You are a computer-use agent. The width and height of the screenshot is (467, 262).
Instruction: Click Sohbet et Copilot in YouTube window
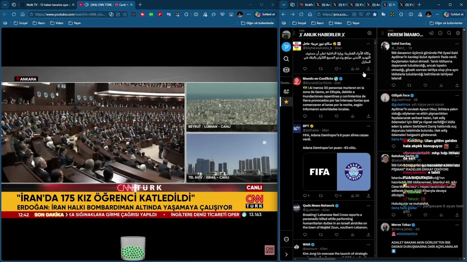pos(265,14)
